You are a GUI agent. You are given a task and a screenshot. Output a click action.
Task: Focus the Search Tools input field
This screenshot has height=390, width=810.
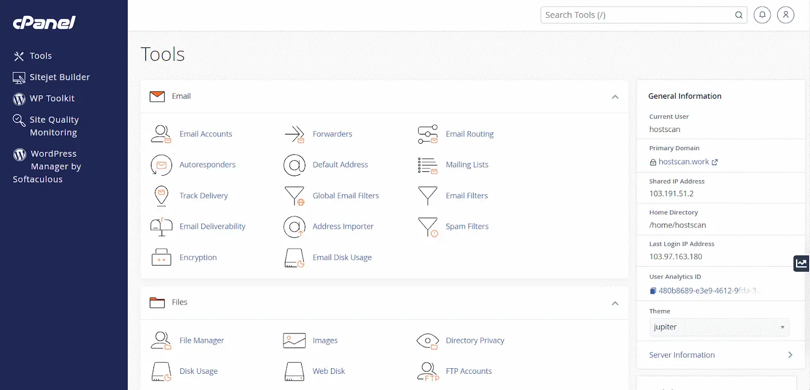coord(643,15)
